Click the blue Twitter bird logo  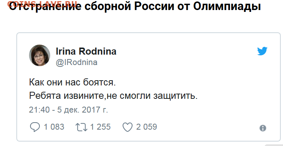pos(262,51)
